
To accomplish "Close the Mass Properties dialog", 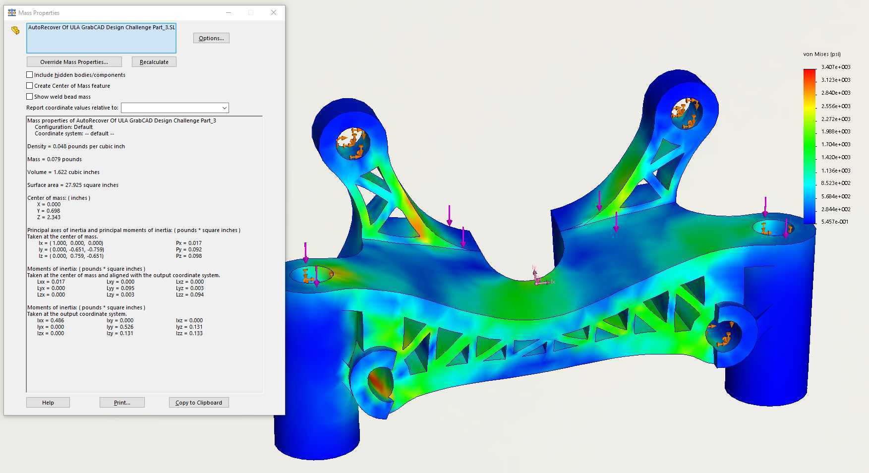I will coord(274,12).
